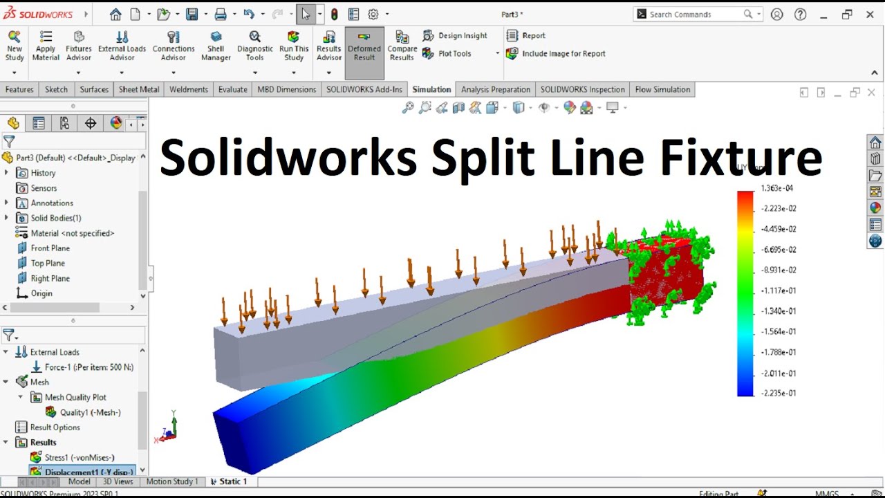Screen dimensions: 885x498
Task: Open the PropertyManager tab
Action: (39, 123)
